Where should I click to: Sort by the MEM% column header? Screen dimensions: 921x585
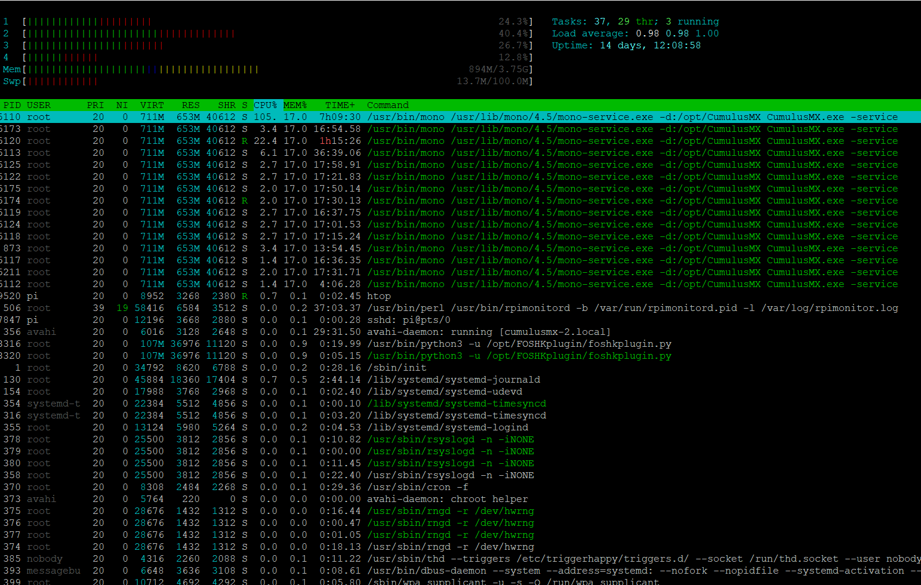[295, 105]
